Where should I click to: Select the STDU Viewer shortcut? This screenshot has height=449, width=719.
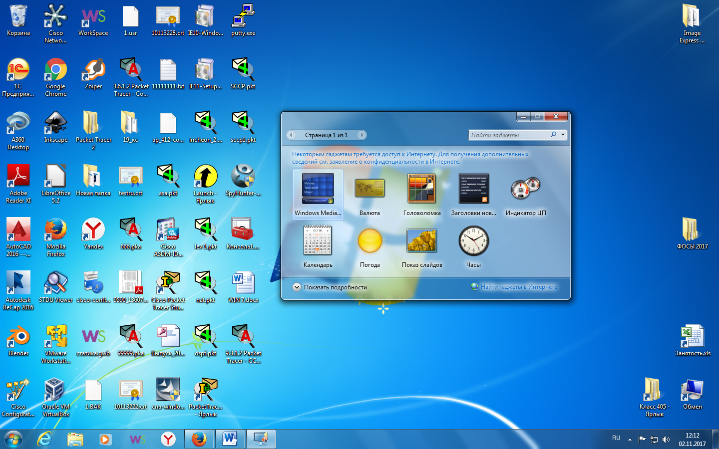pos(55,288)
